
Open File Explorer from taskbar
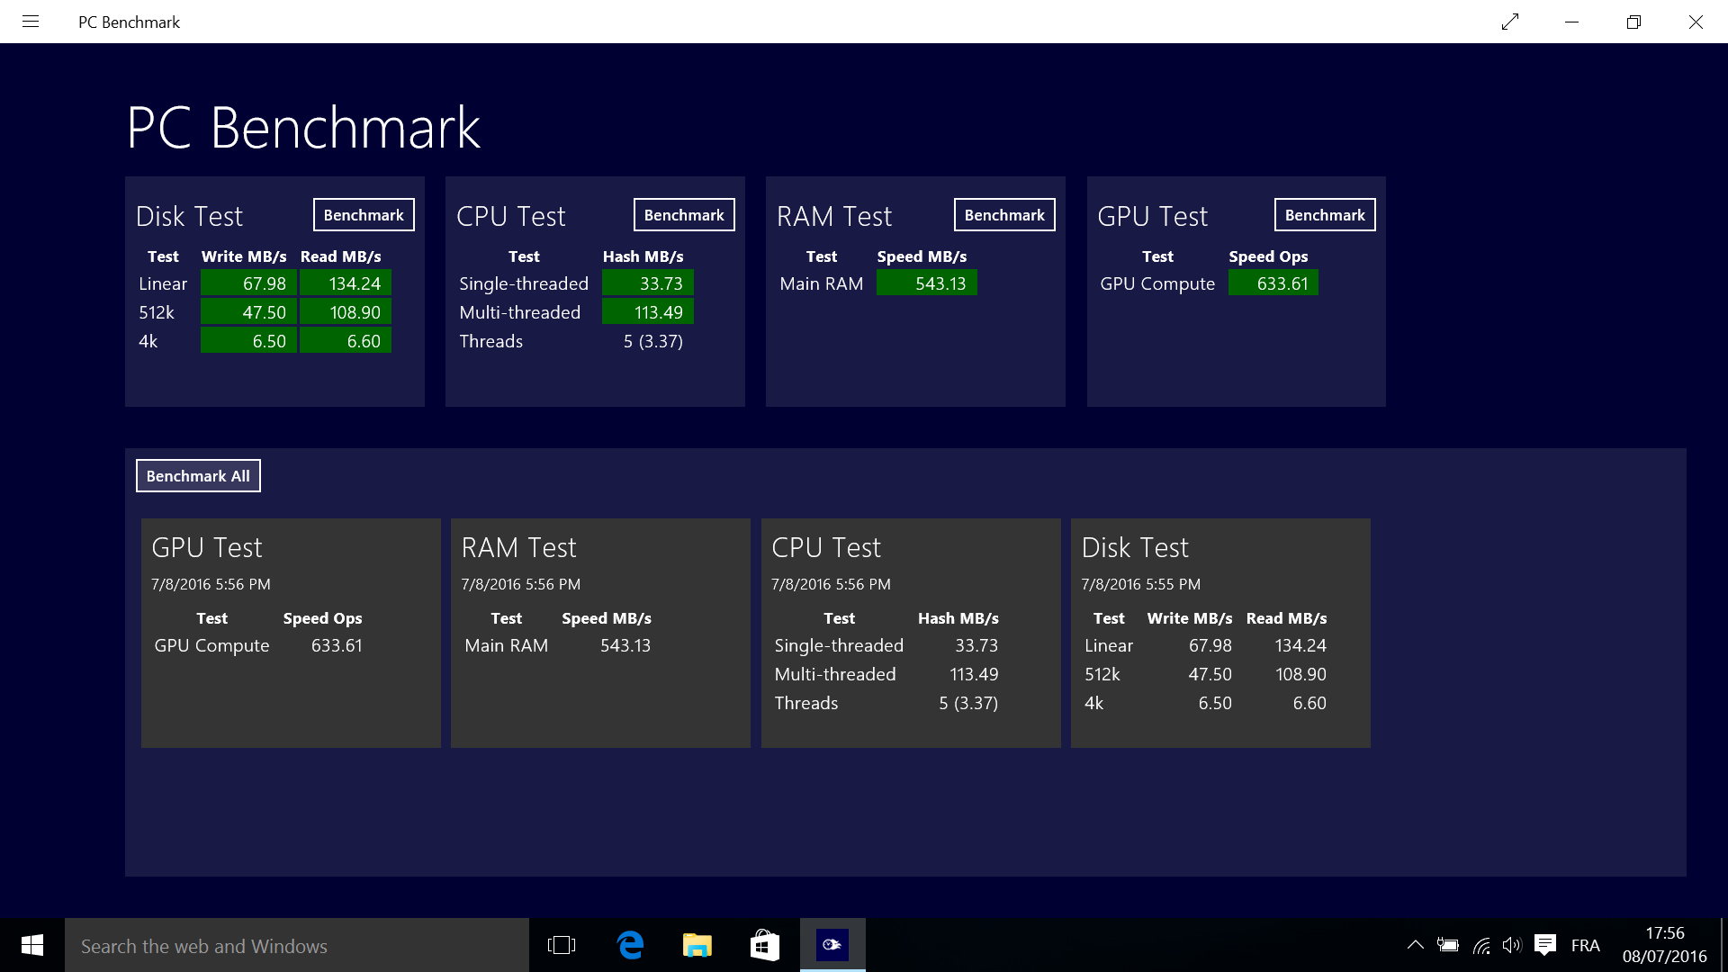[697, 945]
